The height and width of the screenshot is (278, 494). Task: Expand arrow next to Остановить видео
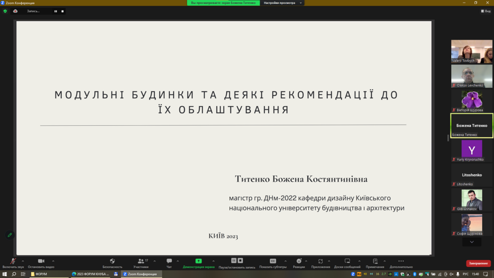(x=53, y=261)
